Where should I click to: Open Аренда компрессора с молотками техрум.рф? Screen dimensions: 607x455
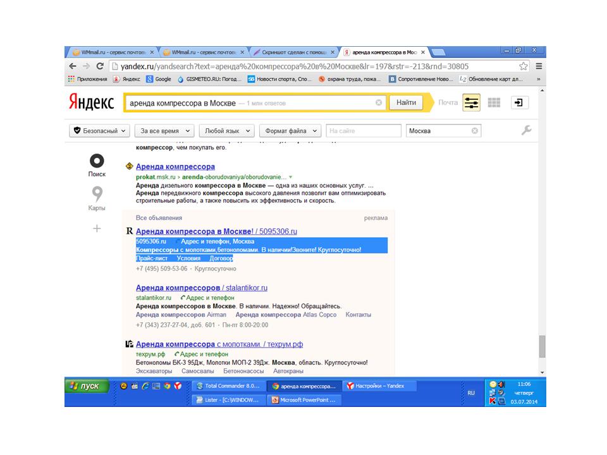click(219, 344)
